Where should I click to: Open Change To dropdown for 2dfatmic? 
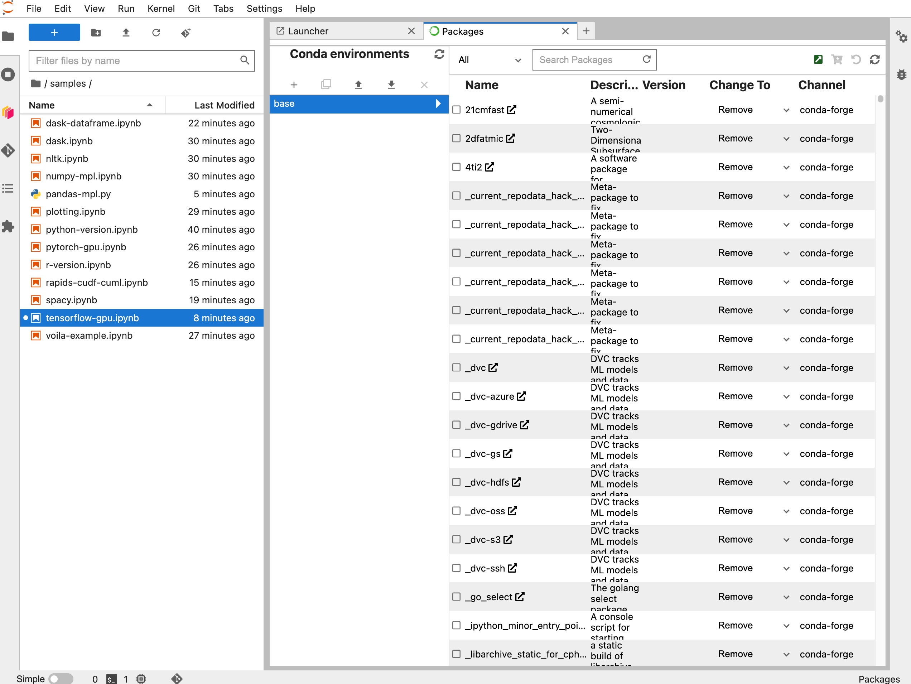click(786, 138)
